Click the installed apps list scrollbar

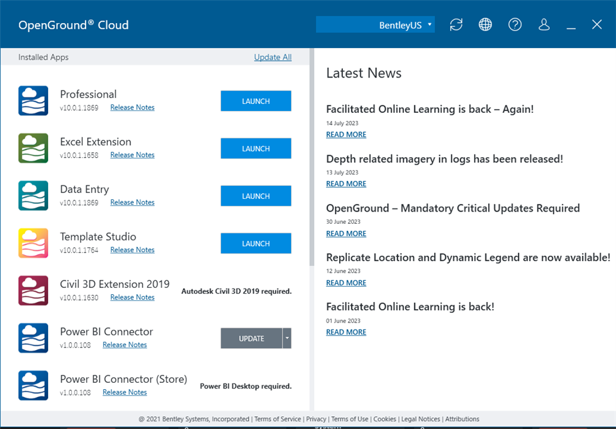312,157
